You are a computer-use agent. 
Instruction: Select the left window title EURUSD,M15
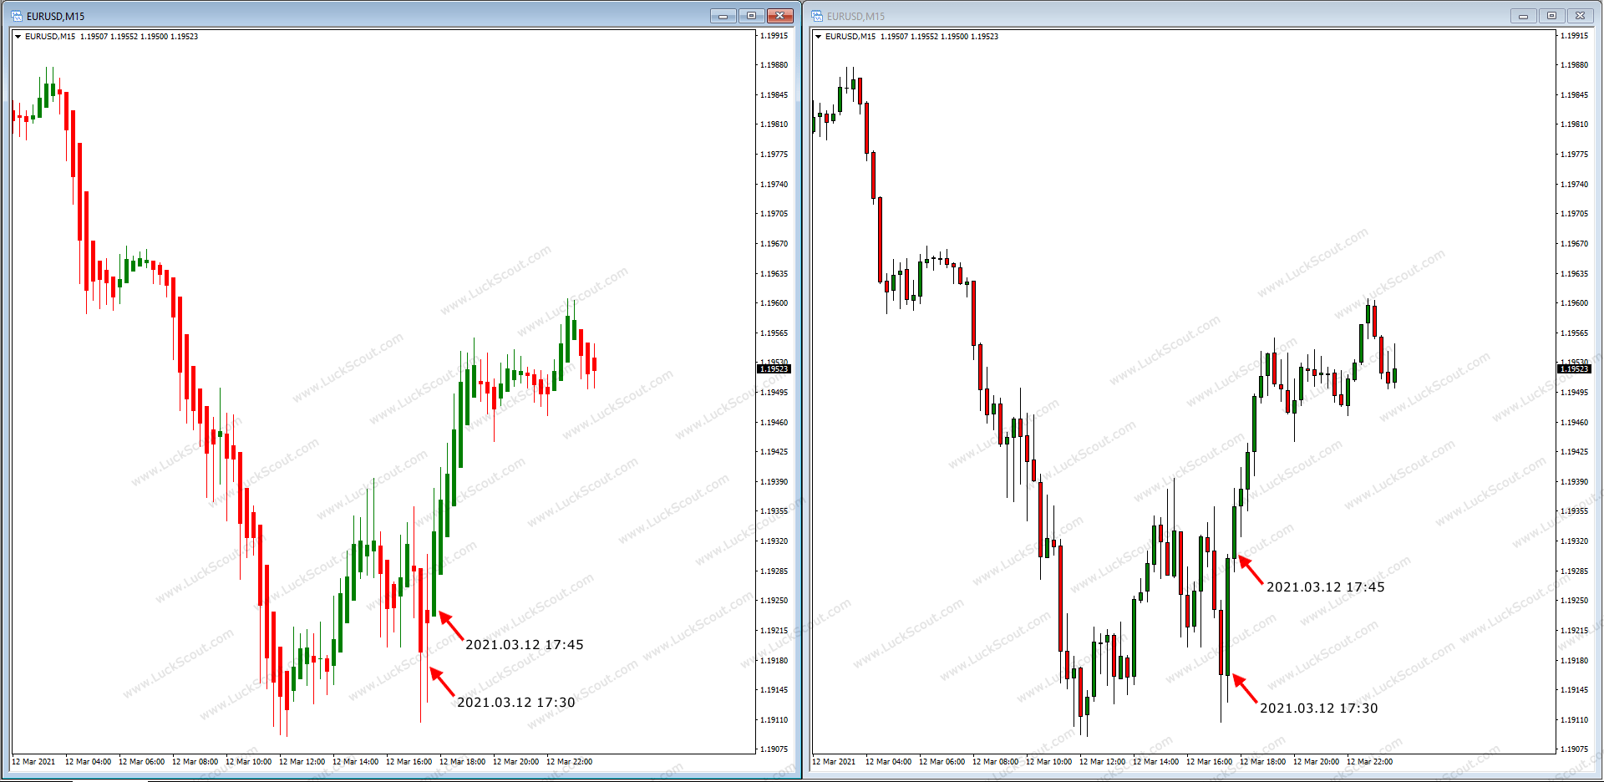point(55,16)
